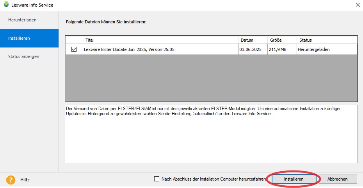Close the Lexware Info Service window
This screenshot has width=363, height=188.
coord(358,5)
